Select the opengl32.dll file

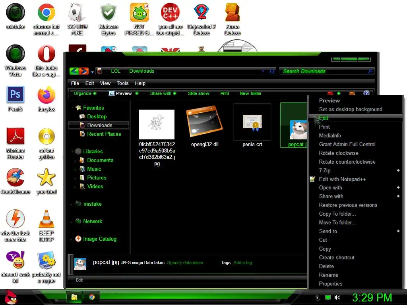205,126
